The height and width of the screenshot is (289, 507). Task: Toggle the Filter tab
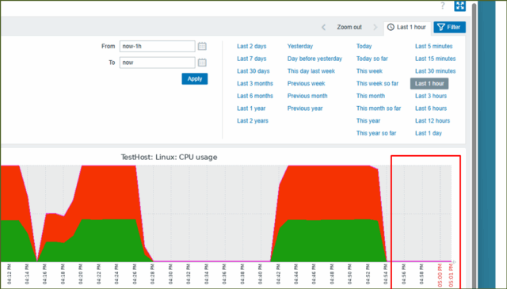click(449, 27)
